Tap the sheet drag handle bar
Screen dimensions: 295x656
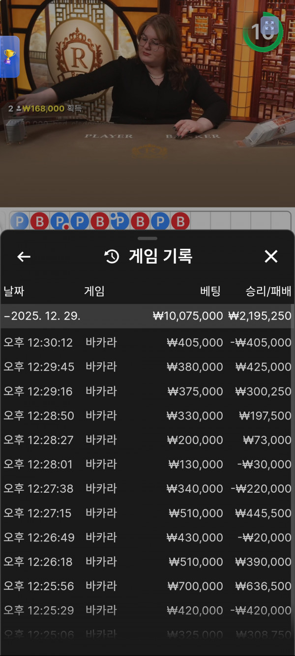[147, 239]
